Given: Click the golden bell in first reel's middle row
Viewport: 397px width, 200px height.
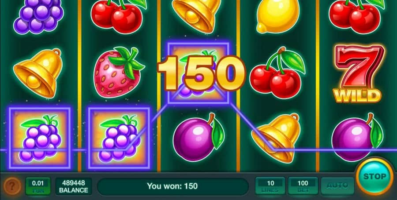Looking at the screenshot, I should 38,73.
